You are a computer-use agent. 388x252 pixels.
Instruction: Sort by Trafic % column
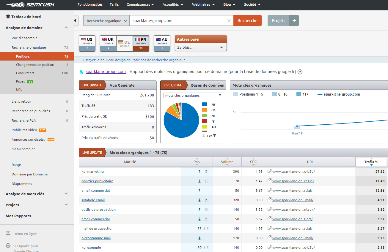pyautogui.click(x=371, y=162)
